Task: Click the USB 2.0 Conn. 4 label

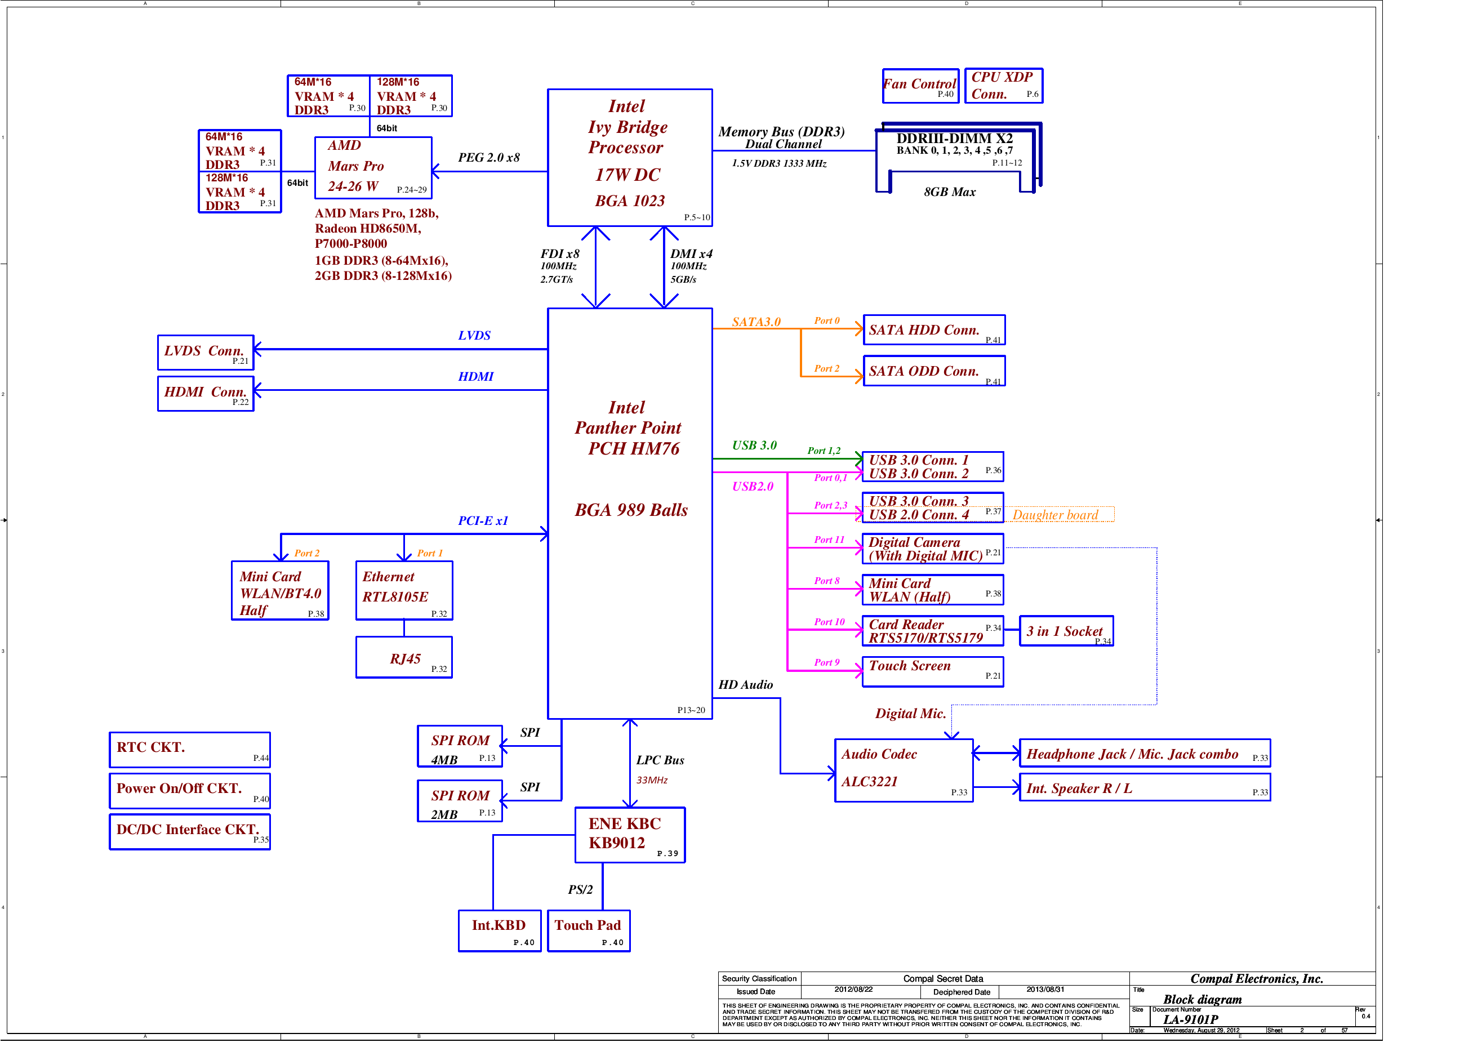Action: coord(919,514)
